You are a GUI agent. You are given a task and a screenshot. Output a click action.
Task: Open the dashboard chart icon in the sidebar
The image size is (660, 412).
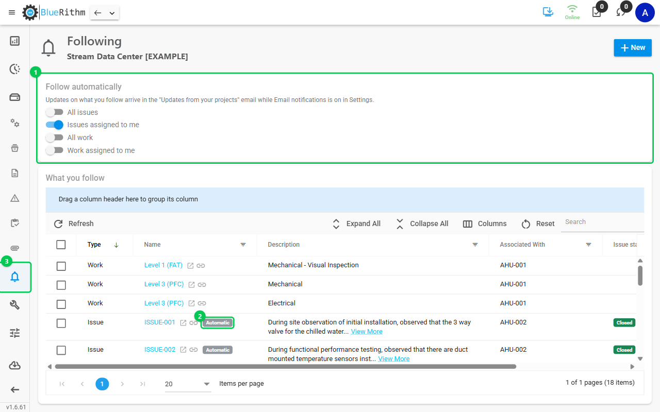coord(15,41)
